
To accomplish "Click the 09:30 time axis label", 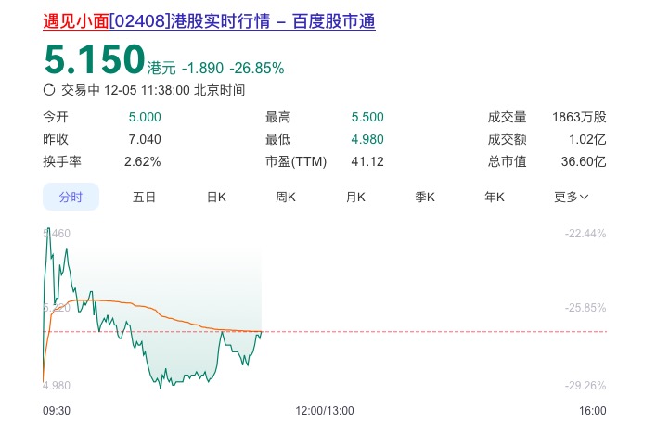I will [x=57, y=410].
